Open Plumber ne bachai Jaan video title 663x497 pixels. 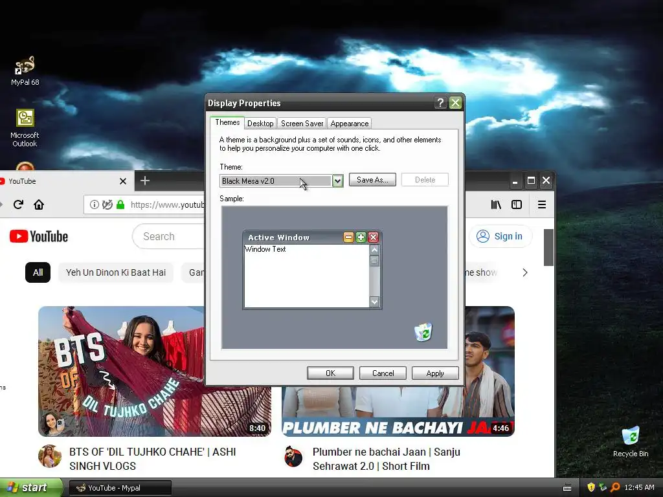coord(387,459)
